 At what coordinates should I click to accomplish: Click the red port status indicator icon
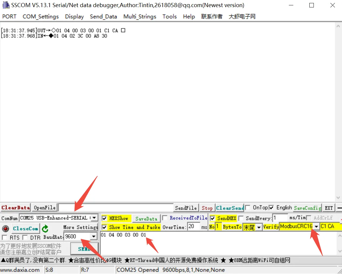[x=5, y=228]
